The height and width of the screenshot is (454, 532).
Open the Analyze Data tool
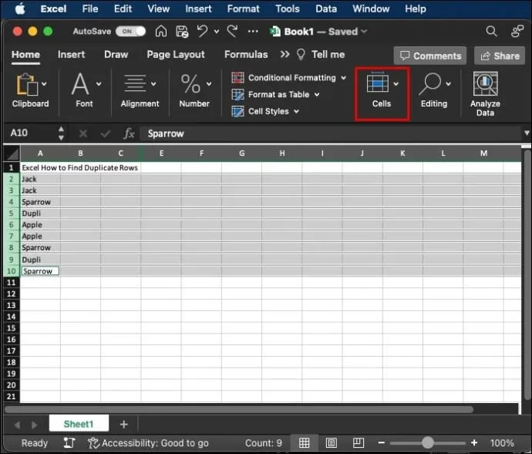pyautogui.click(x=485, y=94)
